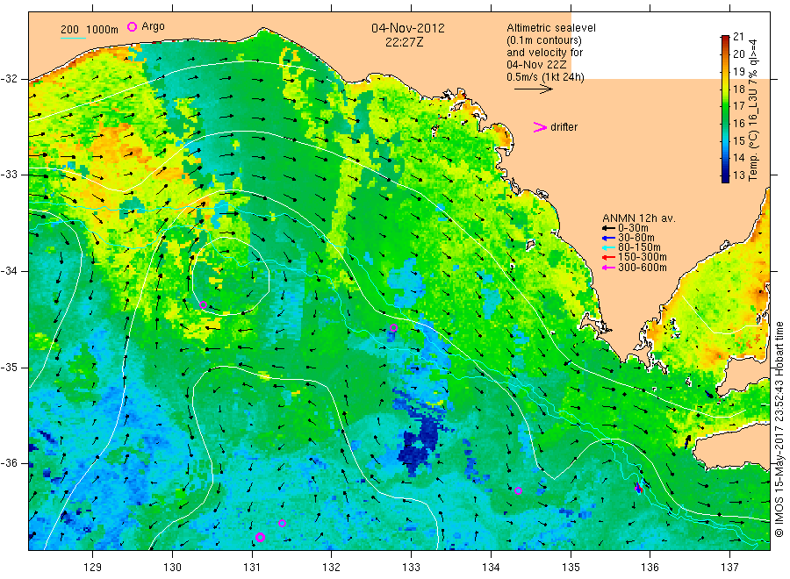The image size is (790, 579).
Task: Click the magenta Argo circle in the legend
Action: point(132,26)
